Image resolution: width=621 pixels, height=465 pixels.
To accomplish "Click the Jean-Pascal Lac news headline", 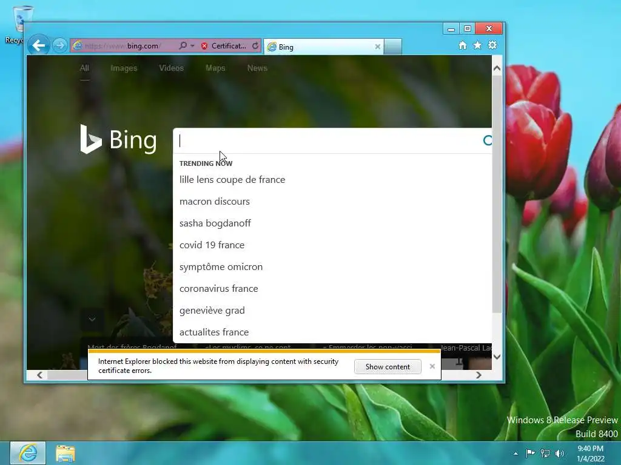I will pos(466,348).
